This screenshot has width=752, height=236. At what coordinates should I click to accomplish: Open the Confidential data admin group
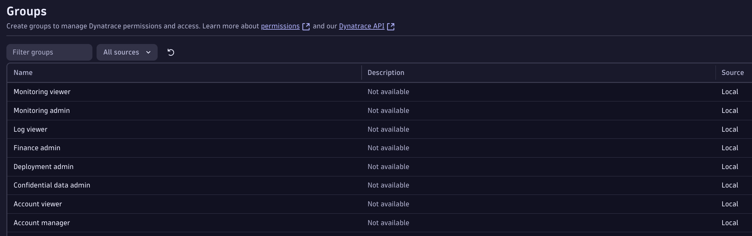point(52,185)
